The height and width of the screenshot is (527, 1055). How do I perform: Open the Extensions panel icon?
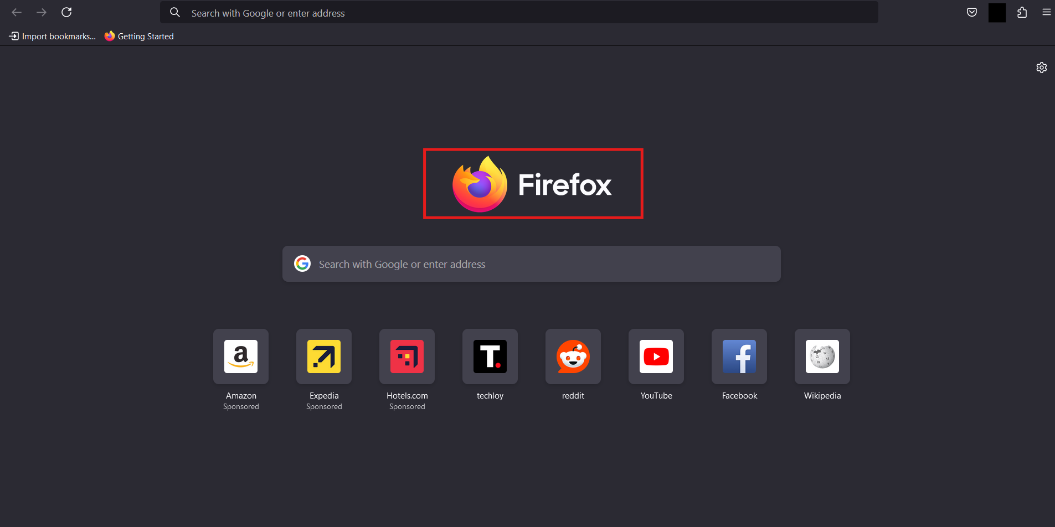coord(1022,12)
